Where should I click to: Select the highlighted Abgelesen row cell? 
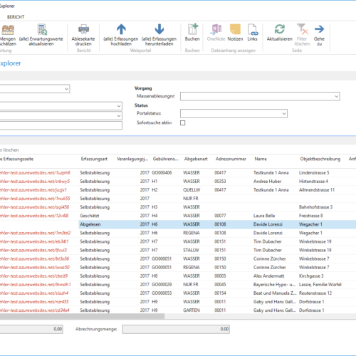click(x=90, y=224)
